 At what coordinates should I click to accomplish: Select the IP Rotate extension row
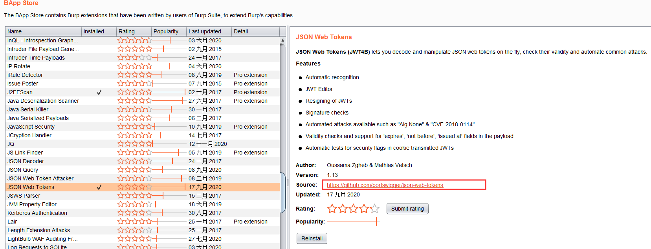[143, 66]
